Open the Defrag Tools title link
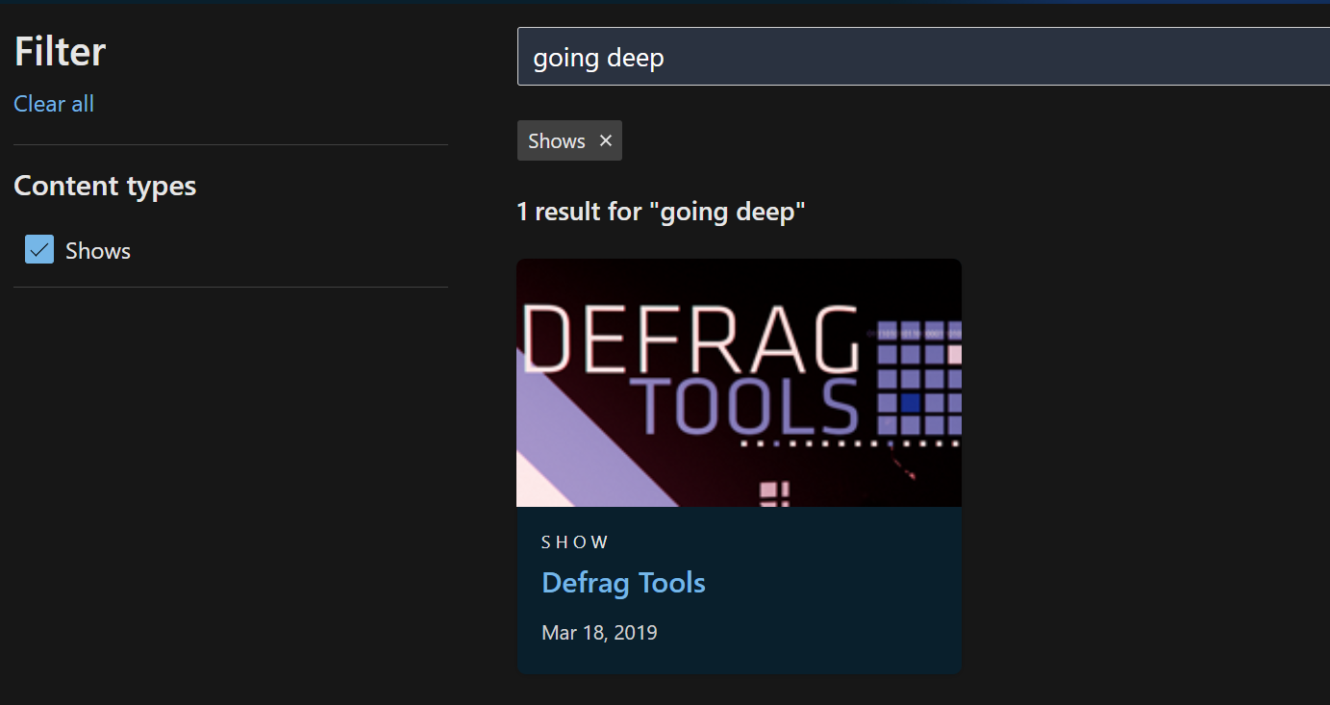The width and height of the screenshot is (1330, 705). pyautogui.click(x=623, y=583)
